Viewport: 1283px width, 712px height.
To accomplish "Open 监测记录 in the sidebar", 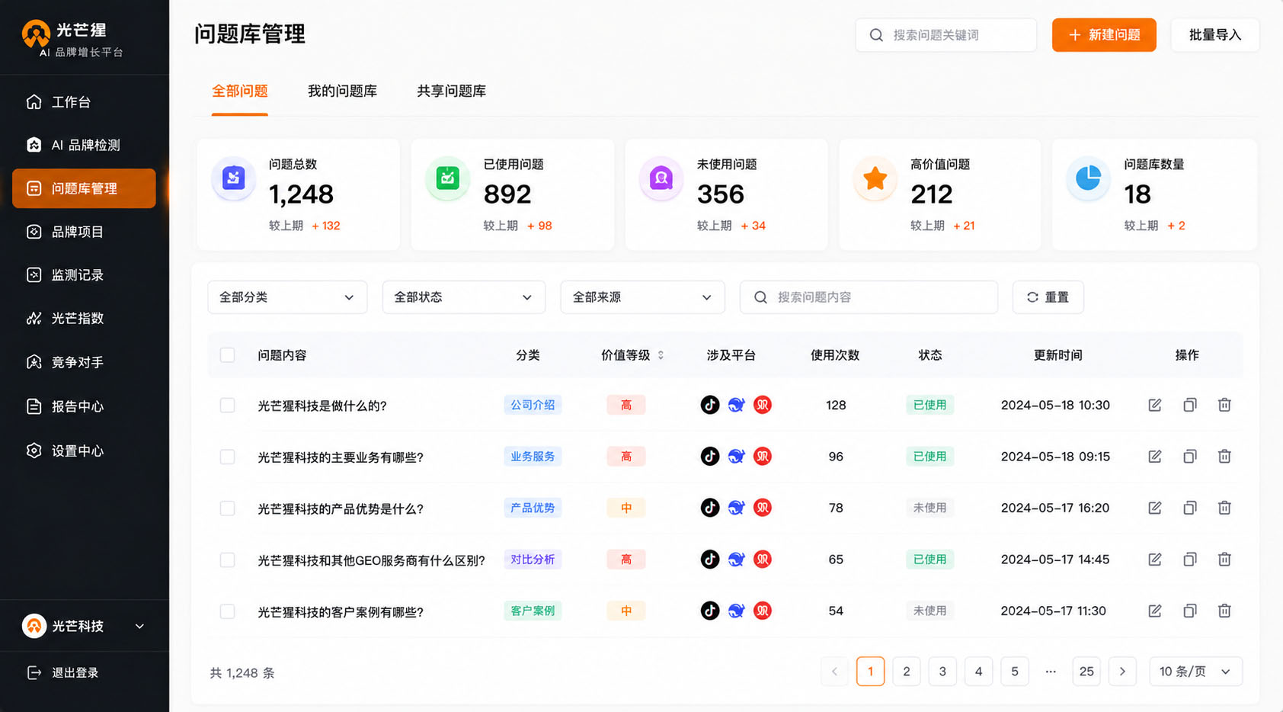I will click(x=84, y=275).
